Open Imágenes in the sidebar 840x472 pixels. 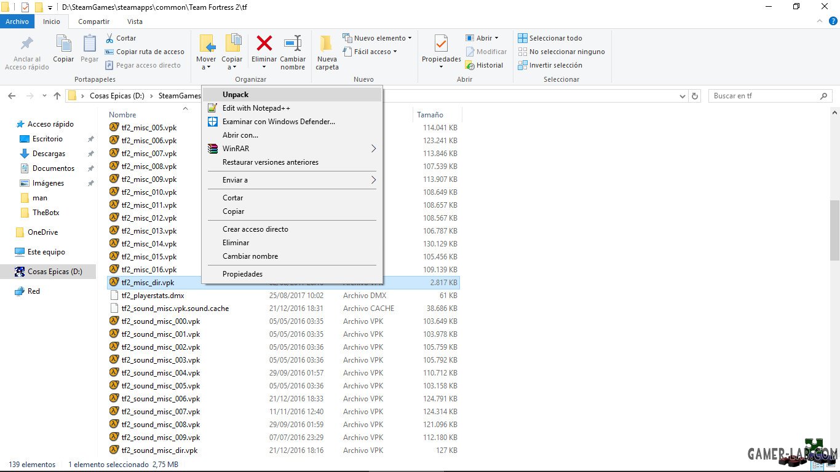tap(48, 183)
